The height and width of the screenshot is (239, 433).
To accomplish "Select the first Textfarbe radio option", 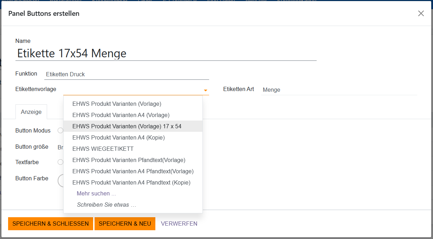I will (x=60, y=162).
